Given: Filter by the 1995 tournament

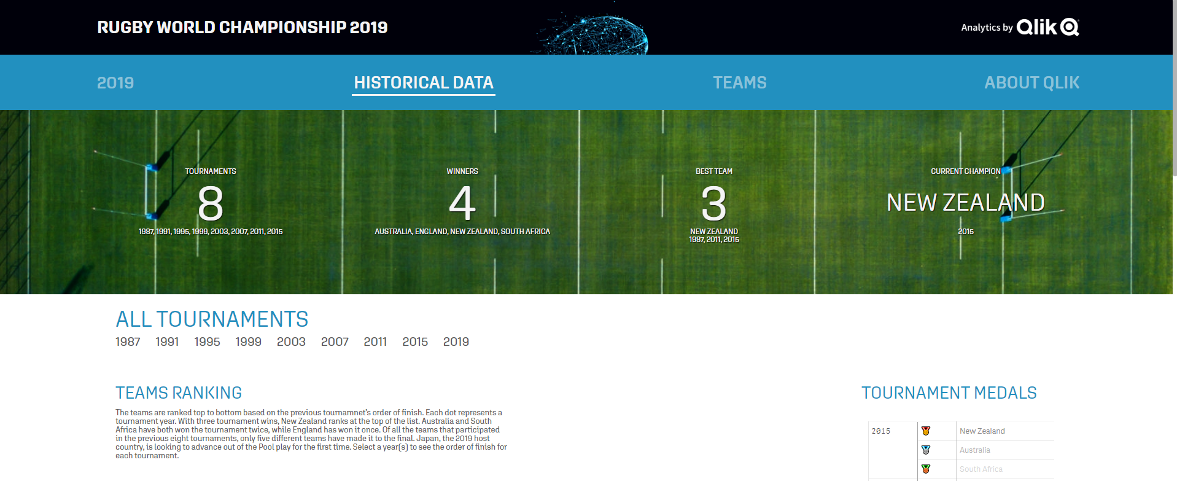Looking at the screenshot, I should (207, 342).
